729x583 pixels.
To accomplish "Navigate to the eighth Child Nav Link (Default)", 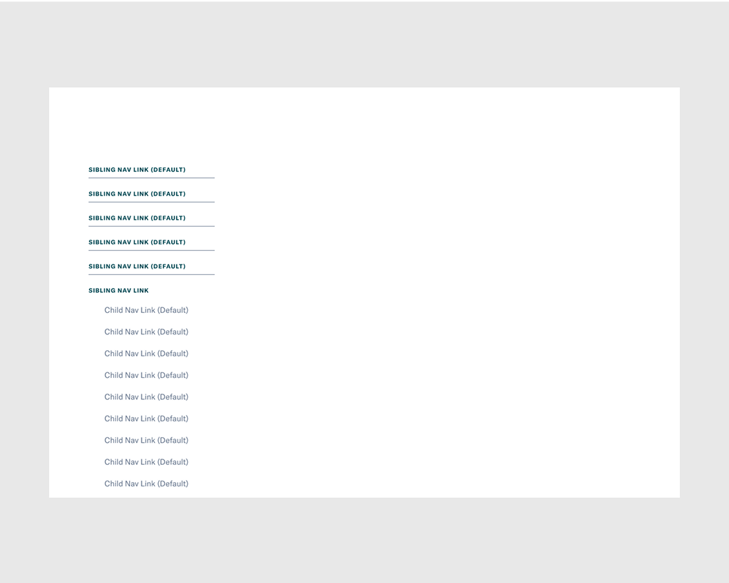I will click(146, 462).
